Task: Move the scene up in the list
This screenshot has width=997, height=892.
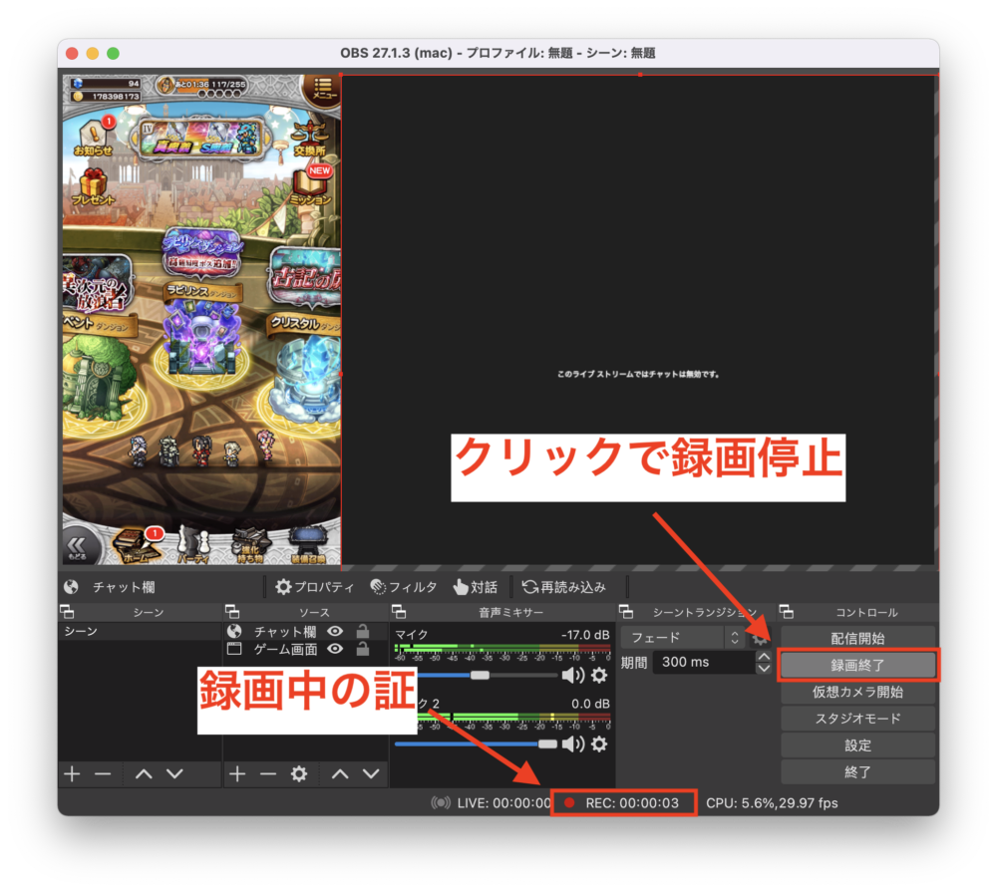Action: click(x=144, y=773)
